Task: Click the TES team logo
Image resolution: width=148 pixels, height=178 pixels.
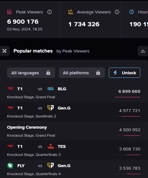Action: pos(51,146)
